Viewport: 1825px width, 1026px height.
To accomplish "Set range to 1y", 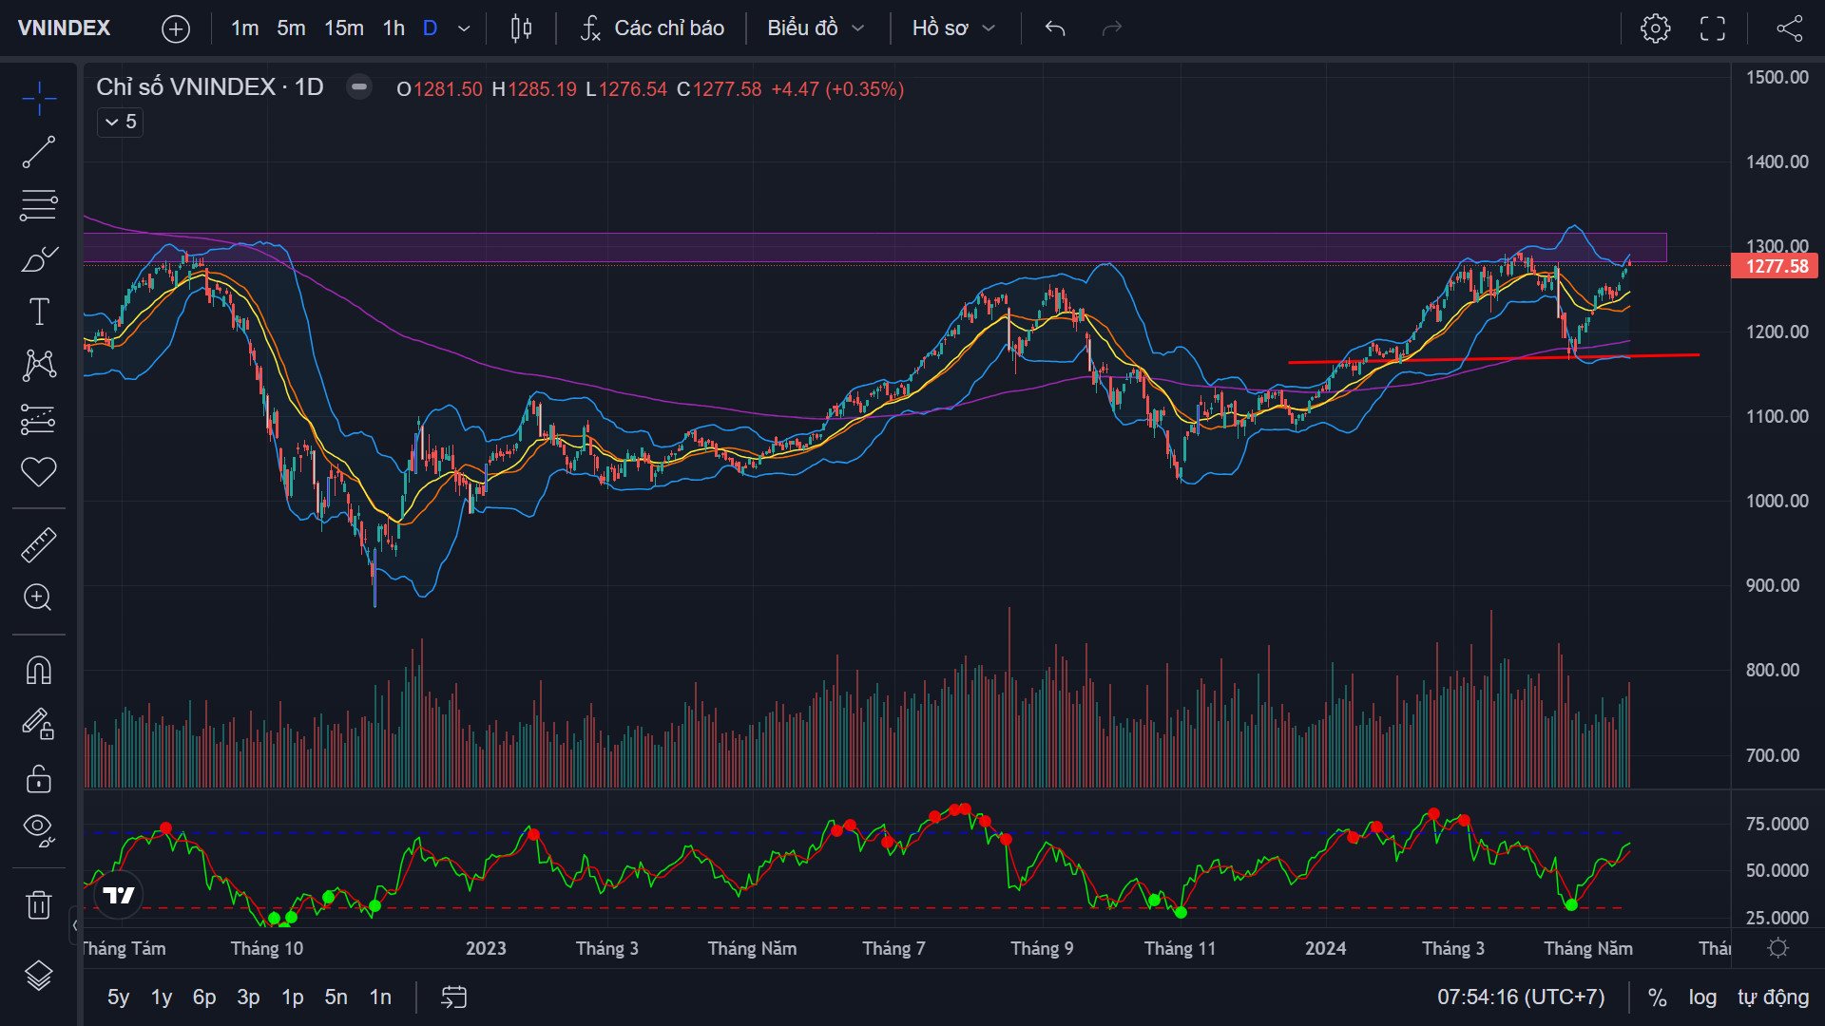I will tap(162, 997).
